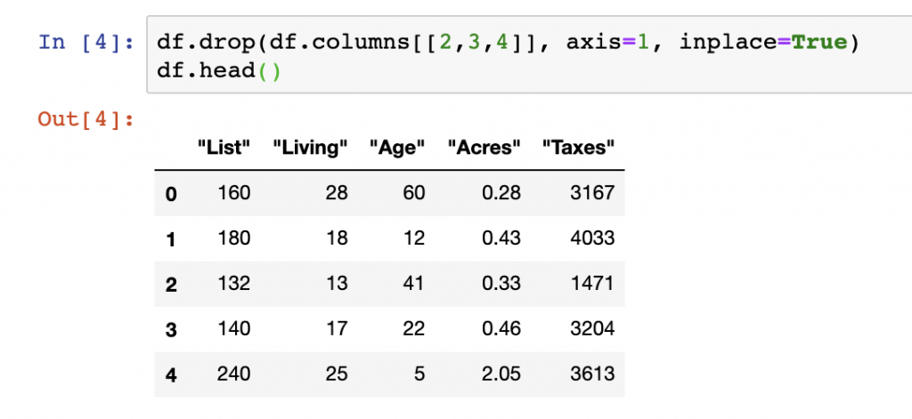
Task: Click the axis=1 argument in code
Action: [x=609, y=43]
